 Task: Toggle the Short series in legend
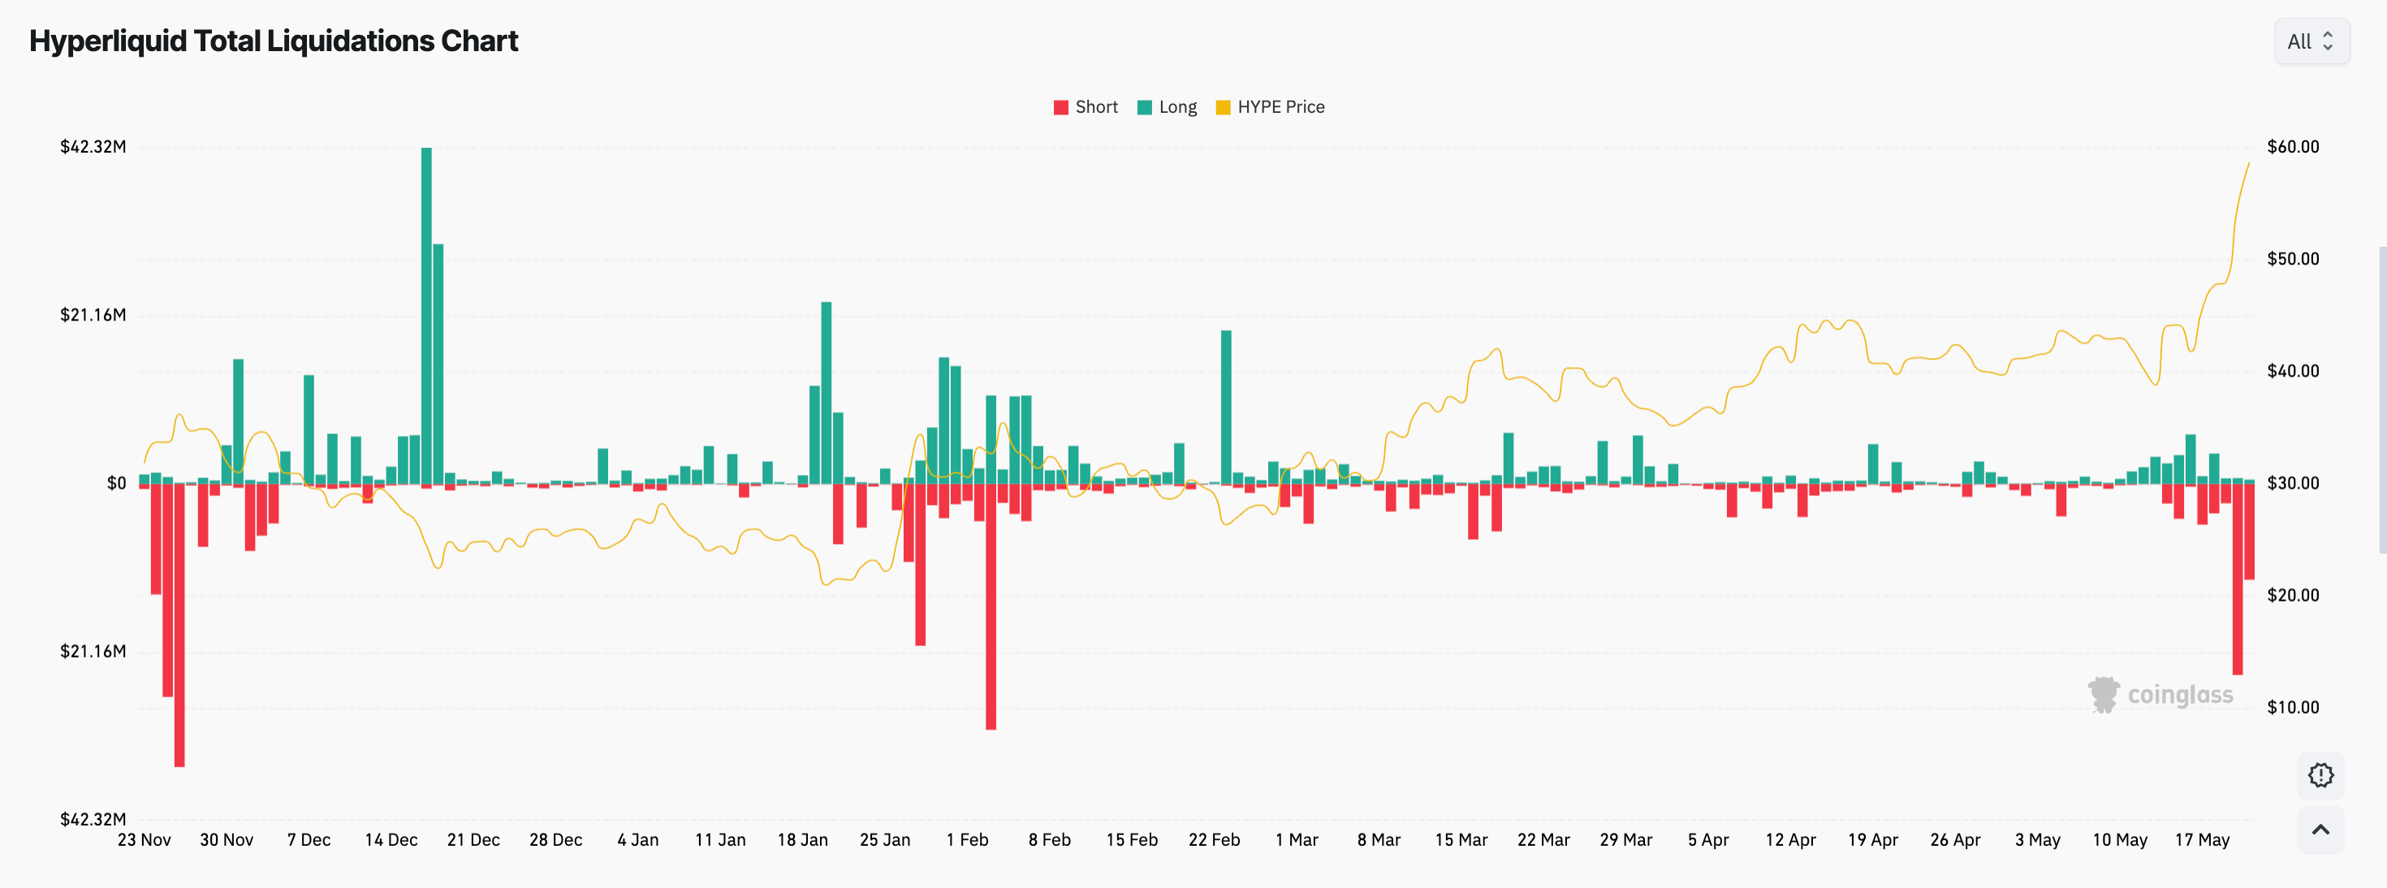click(x=1085, y=107)
